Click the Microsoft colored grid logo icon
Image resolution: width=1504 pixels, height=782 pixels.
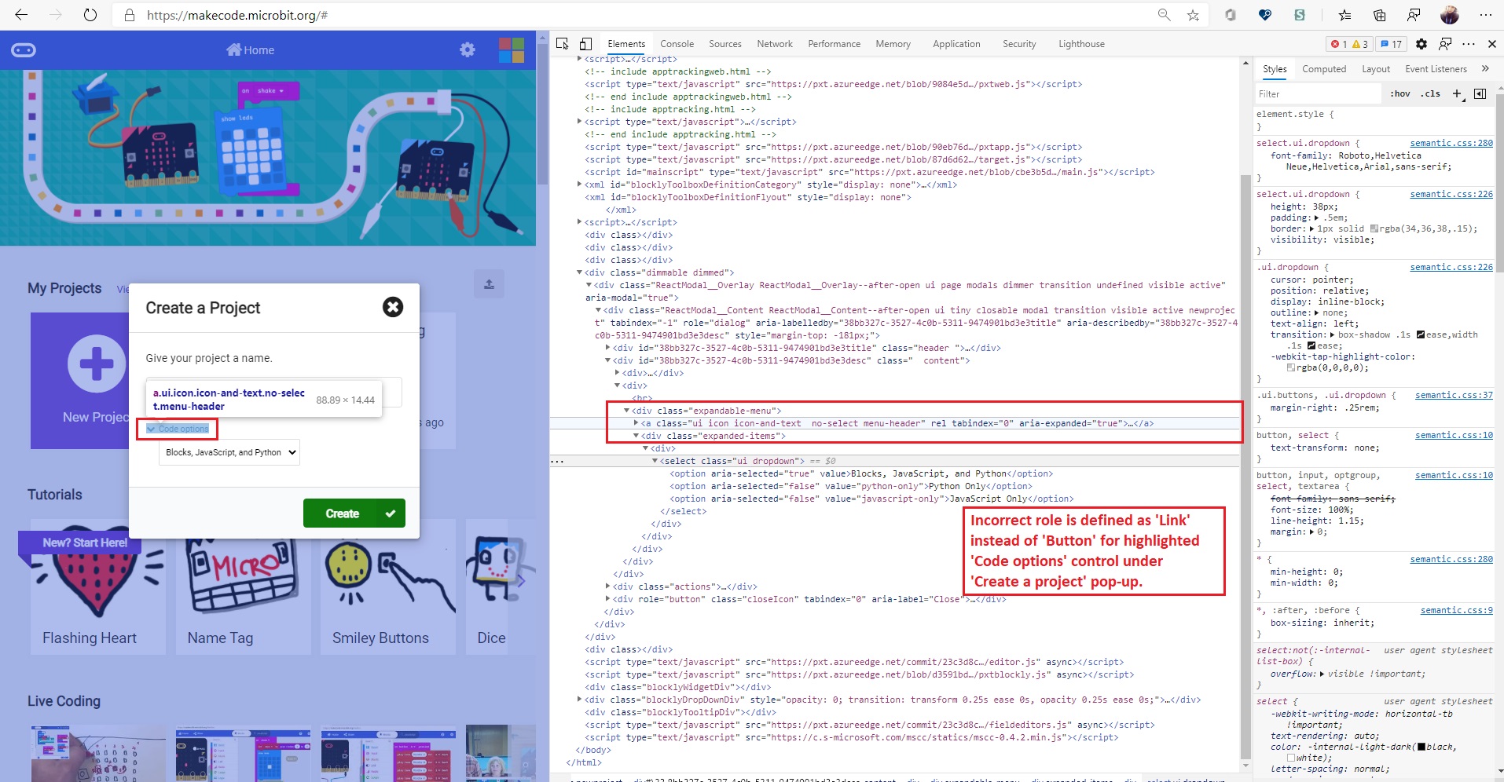point(511,49)
